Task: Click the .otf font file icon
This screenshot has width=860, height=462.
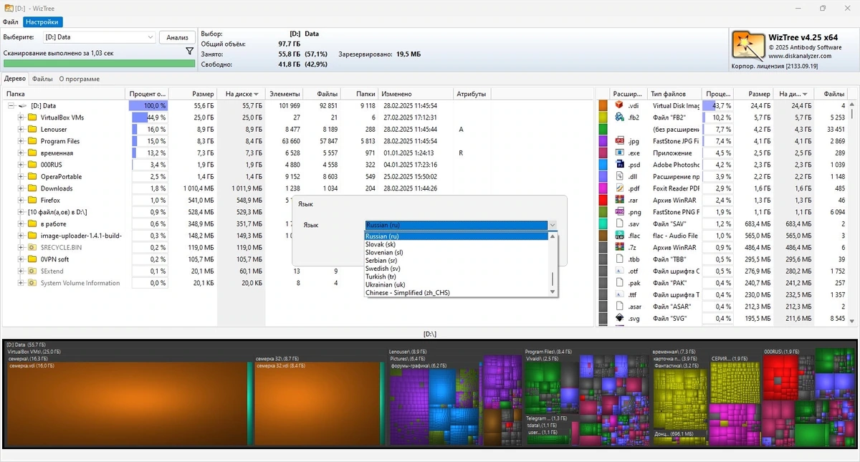Action: pyautogui.click(x=620, y=271)
